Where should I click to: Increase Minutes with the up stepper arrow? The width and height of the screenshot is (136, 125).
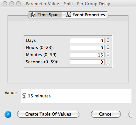point(108,53)
